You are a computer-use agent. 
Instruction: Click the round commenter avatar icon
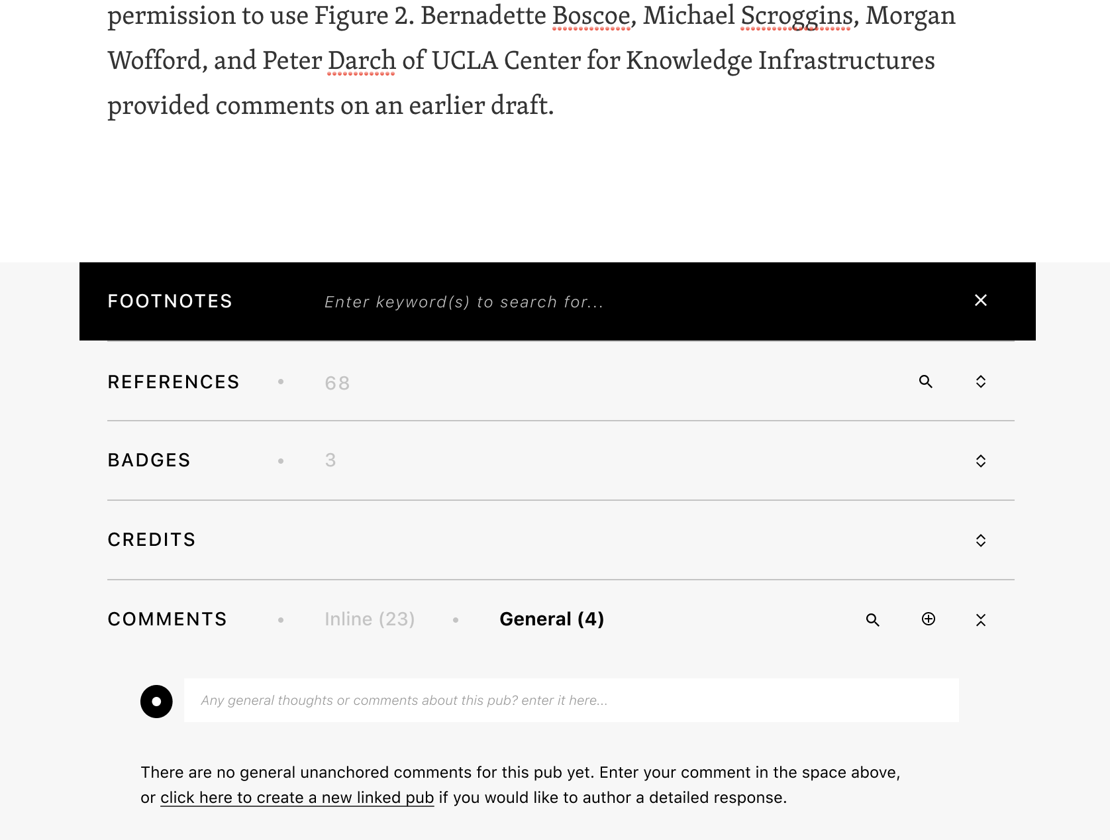point(156,700)
